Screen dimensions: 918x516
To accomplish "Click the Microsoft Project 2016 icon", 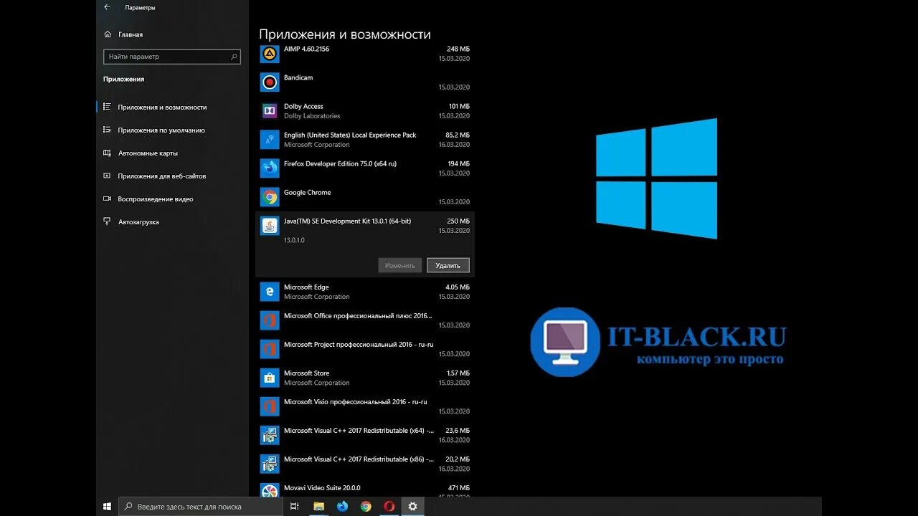I will point(270,349).
